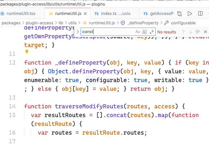This screenshot has width=209, height=145.
Task: Go to previous match arrow
Action: point(183,32)
